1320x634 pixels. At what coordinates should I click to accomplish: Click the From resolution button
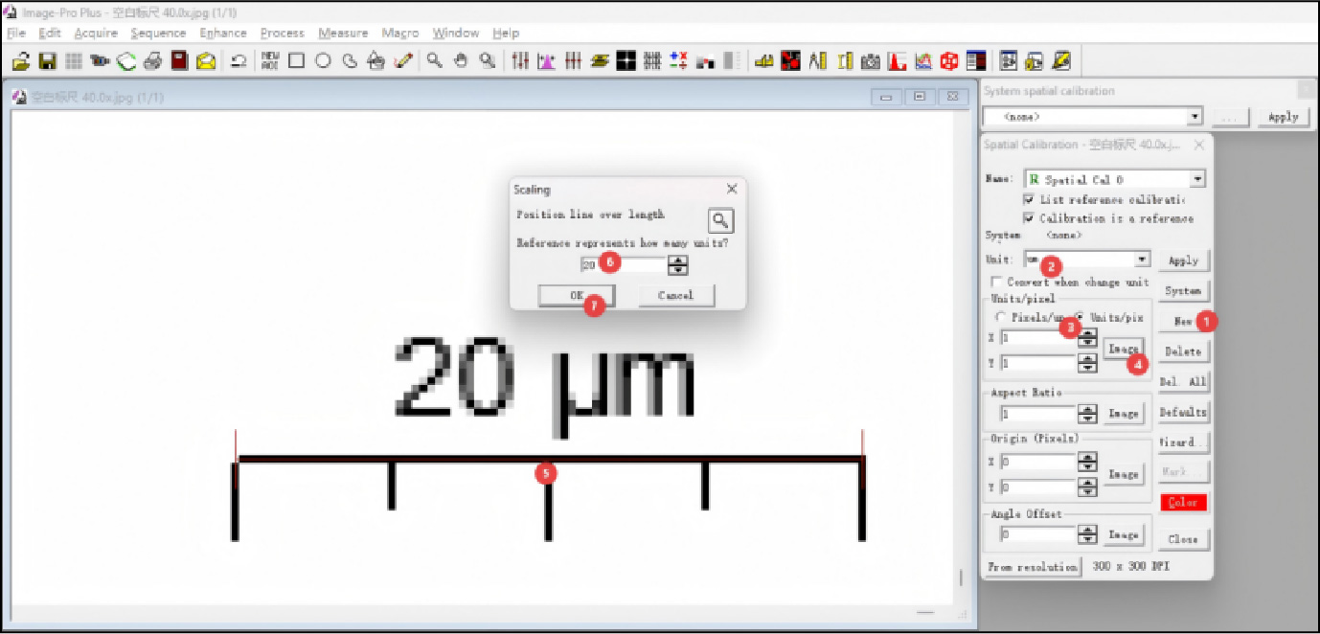coord(1033,567)
